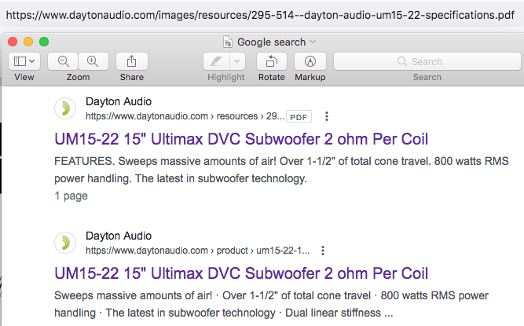Open the Google search title dropdown chevron
524x326 pixels.
(313, 42)
